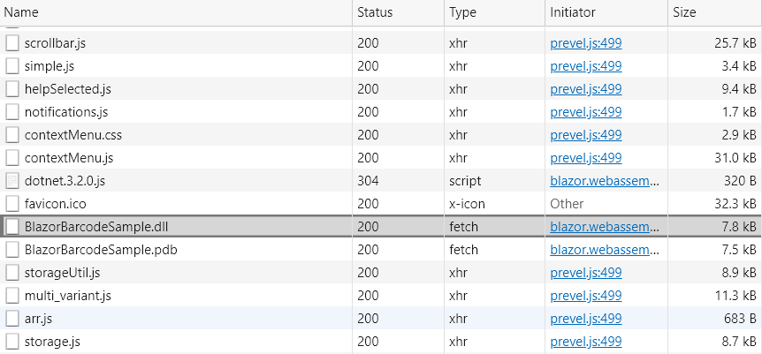Select the storageUtil.js request row

[62, 273]
